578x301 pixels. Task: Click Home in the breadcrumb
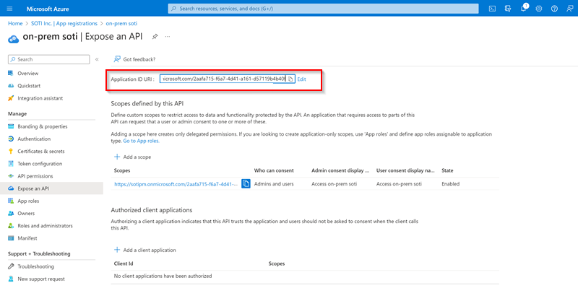click(15, 23)
